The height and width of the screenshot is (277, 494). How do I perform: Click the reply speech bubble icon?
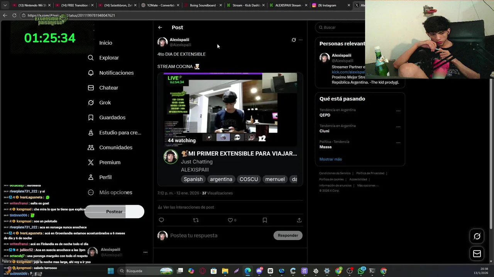point(161,220)
